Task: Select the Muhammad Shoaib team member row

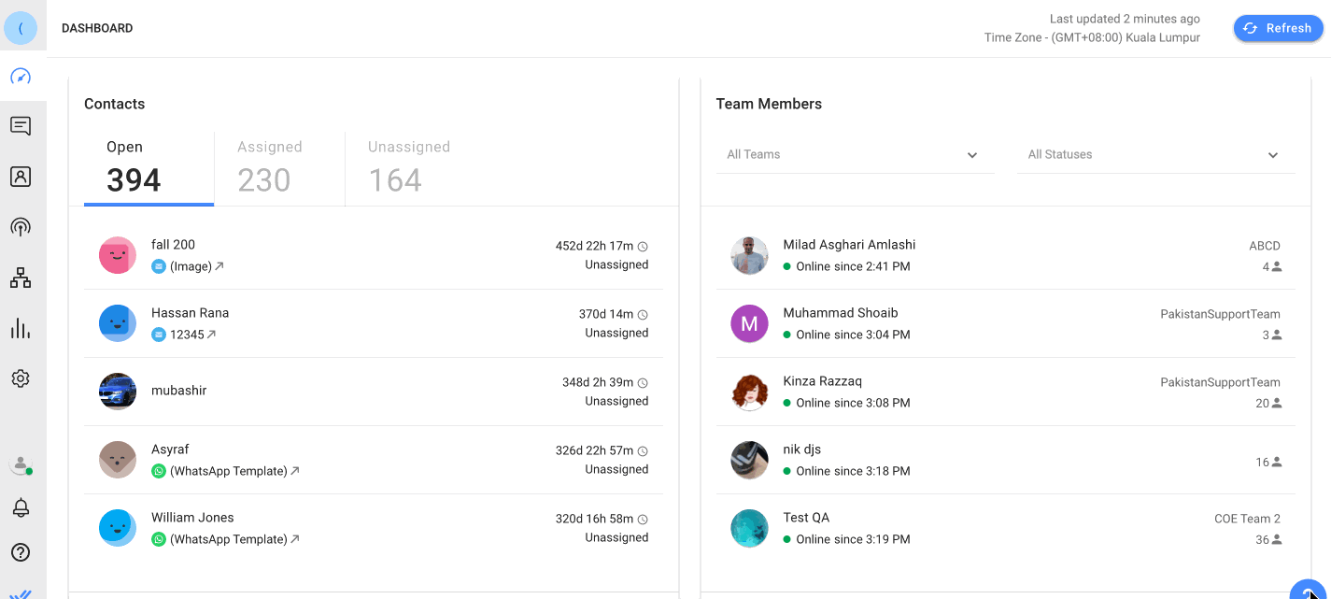Action: click(x=1005, y=323)
